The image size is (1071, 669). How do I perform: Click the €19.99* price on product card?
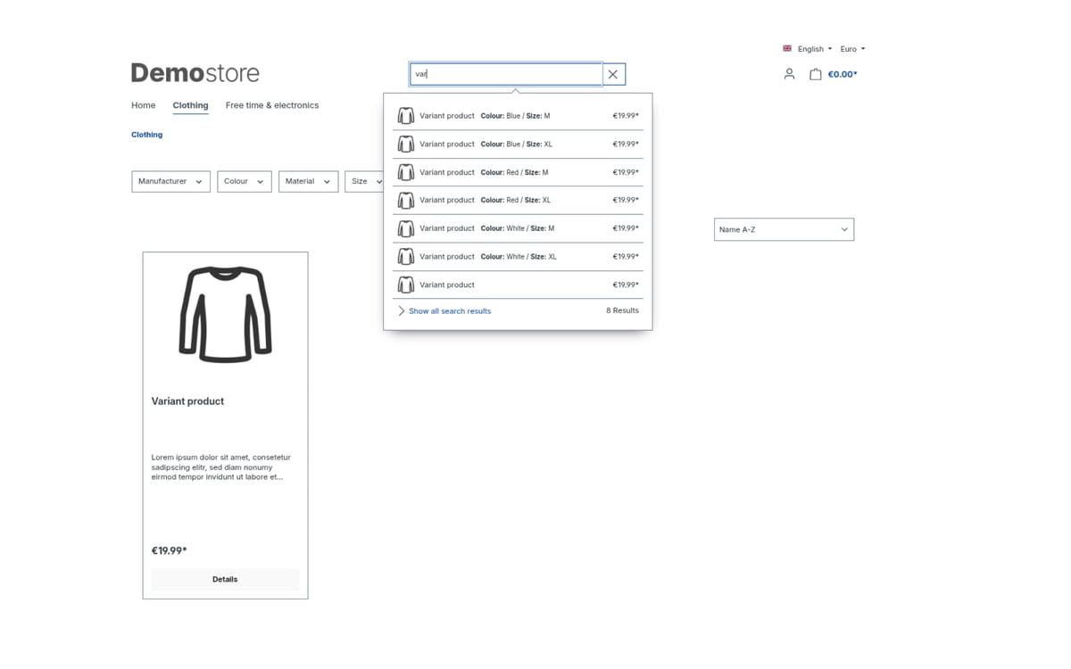pos(170,550)
